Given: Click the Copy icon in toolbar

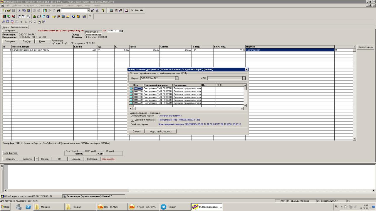Looking at the screenshot, I should coord(24,11).
